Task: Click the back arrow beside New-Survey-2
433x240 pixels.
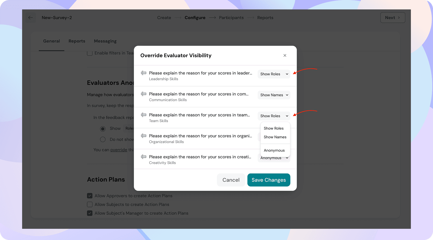Action: coord(31,18)
